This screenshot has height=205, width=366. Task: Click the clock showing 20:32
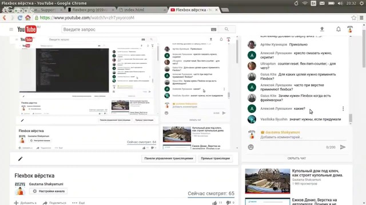[x=351, y=3]
